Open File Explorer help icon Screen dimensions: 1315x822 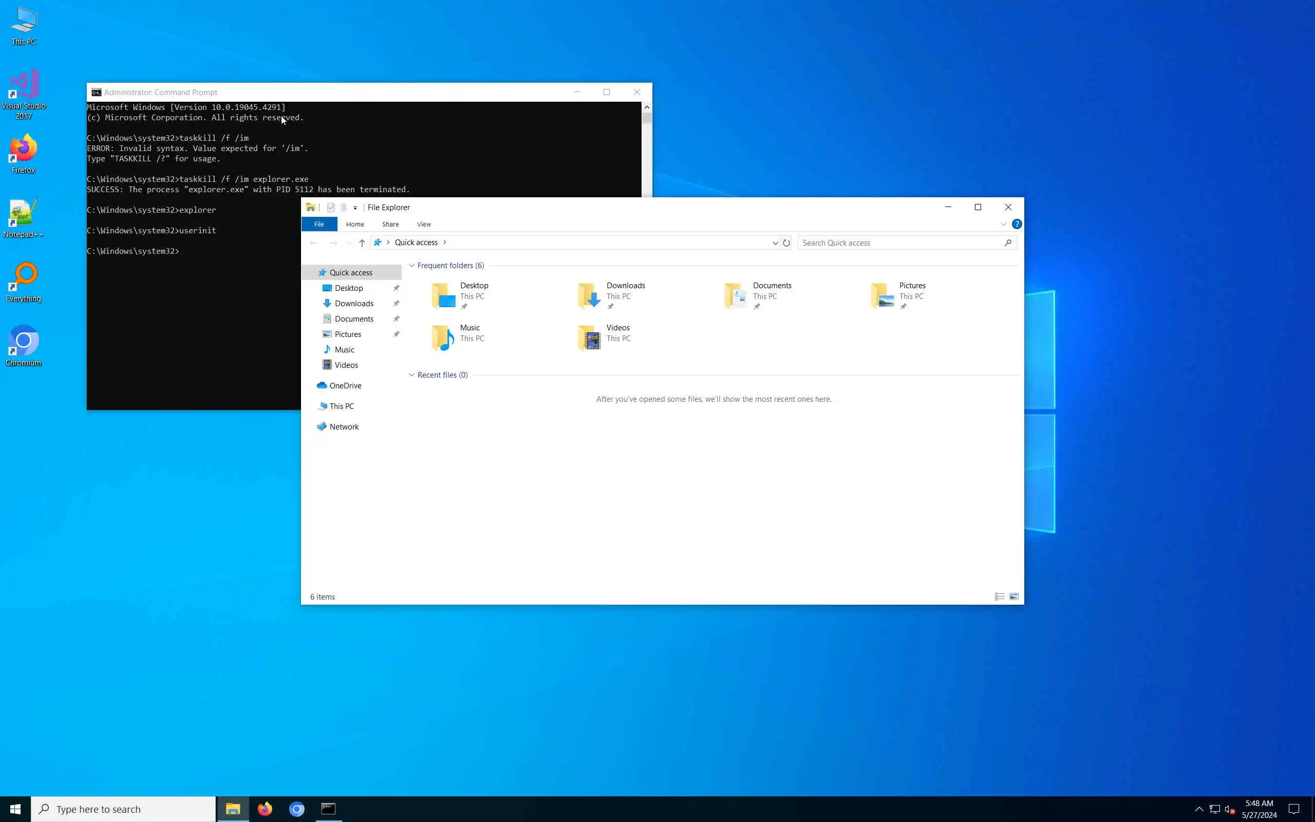1017,224
